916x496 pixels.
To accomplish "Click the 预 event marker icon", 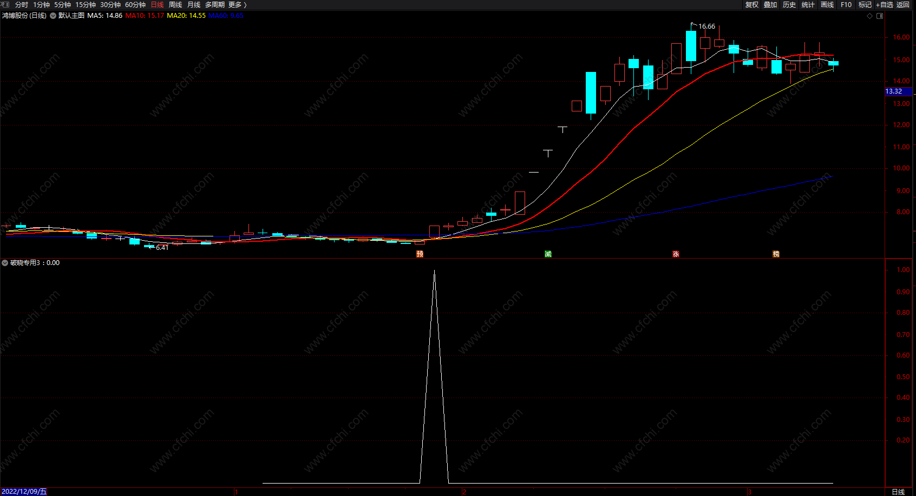I will tap(420, 254).
